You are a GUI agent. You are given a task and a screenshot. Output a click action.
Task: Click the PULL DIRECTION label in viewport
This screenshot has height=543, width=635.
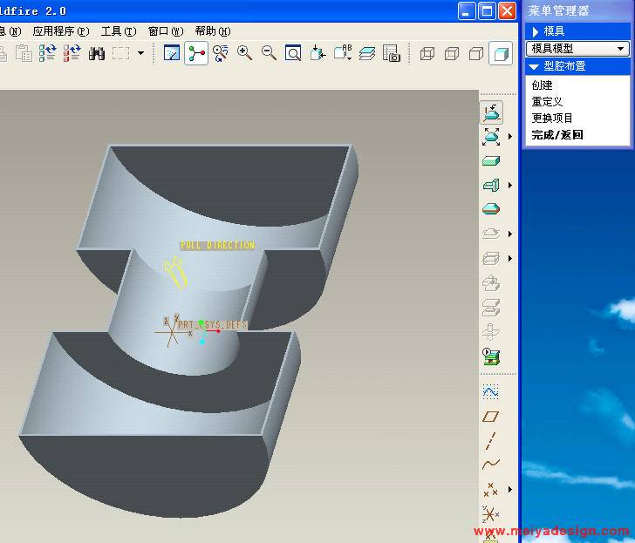[x=217, y=246]
